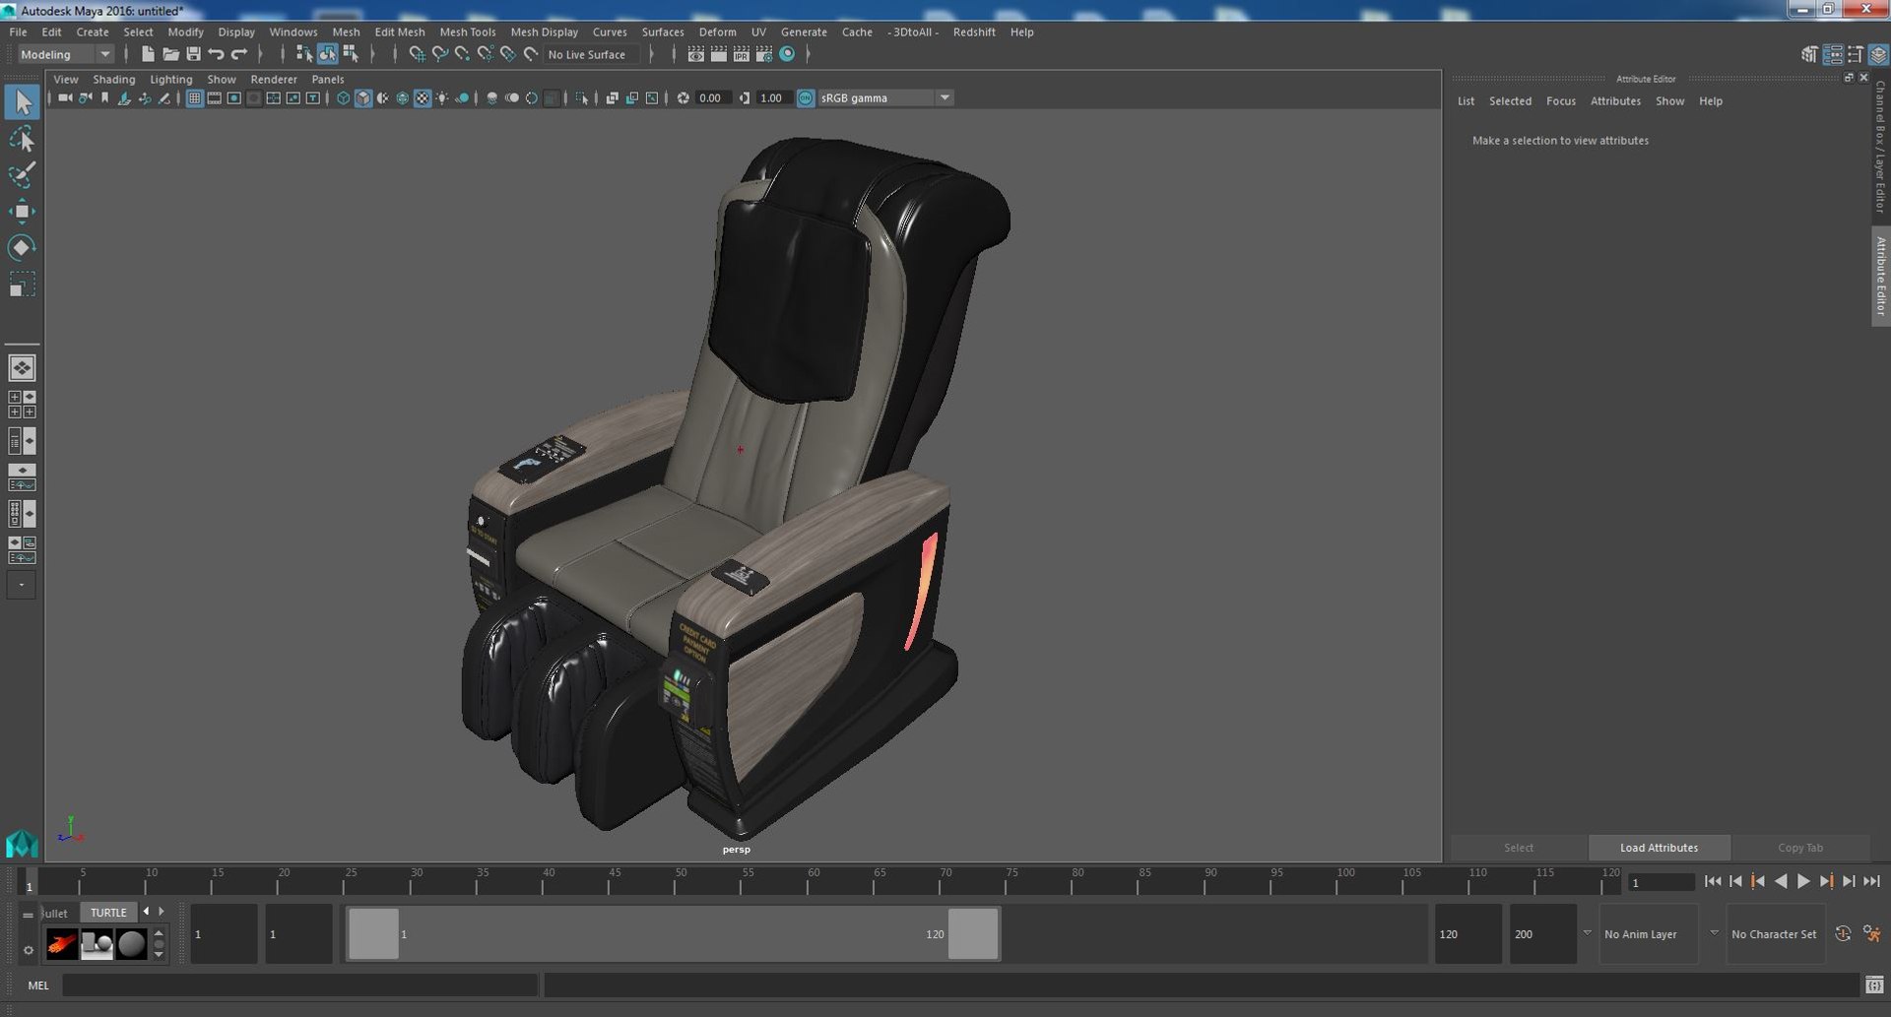
Task: Click the Snap to Grids icon
Action: [x=417, y=54]
